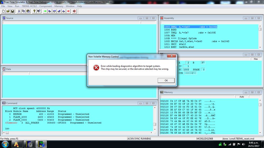The image size is (264, 148).
Task: Open the Windows Start orb
Action: tap(5, 144)
